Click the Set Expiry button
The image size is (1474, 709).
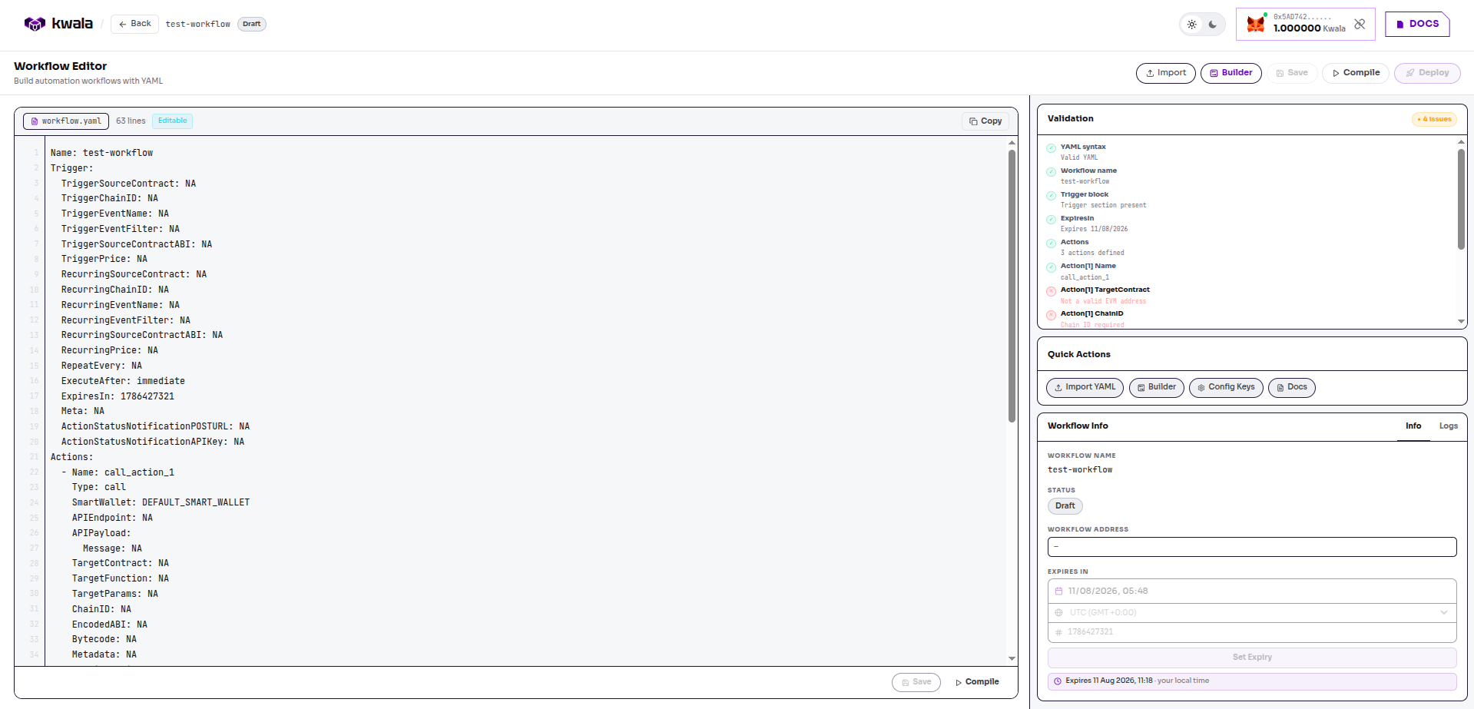coord(1252,658)
